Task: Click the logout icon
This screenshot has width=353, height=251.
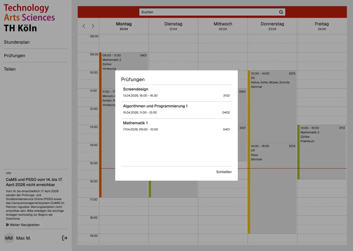Action: (x=65, y=238)
